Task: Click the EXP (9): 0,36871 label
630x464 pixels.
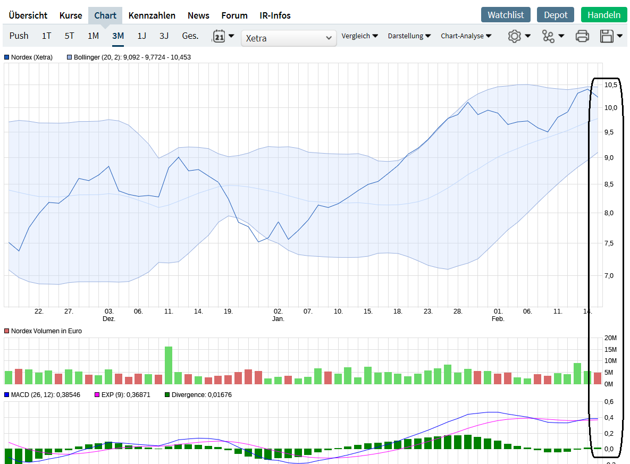Action: click(x=126, y=395)
